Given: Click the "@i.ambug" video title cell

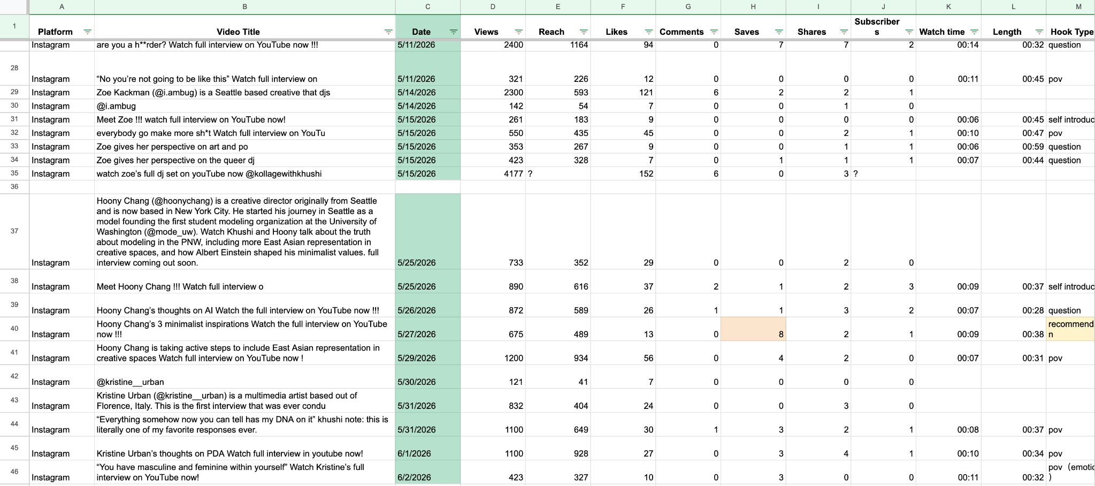Looking at the screenshot, I should [244, 106].
